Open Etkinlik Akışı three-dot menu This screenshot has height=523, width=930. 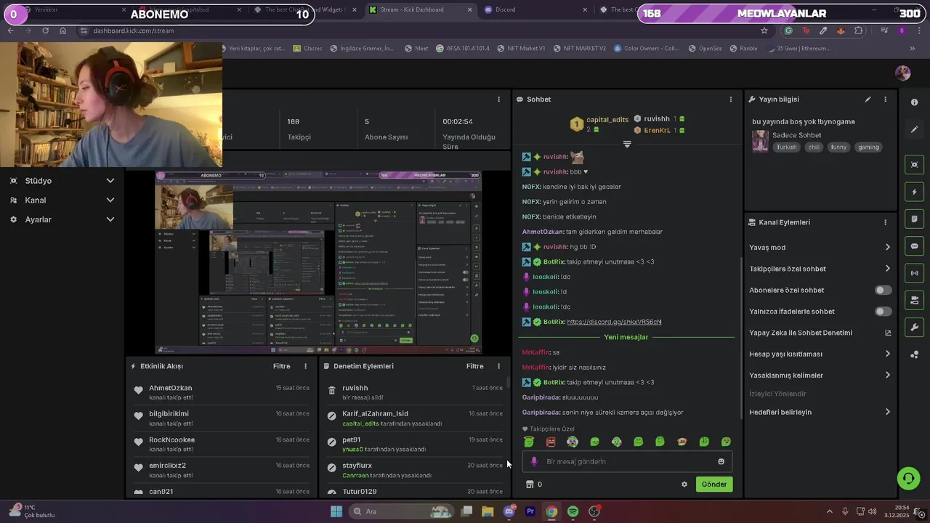pos(305,366)
